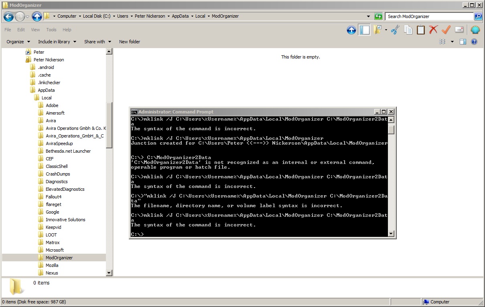Select the Fallout4 folder
Image resolution: width=485 pixels, height=307 pixels.
pyautogui.click(x=53, y=197)
